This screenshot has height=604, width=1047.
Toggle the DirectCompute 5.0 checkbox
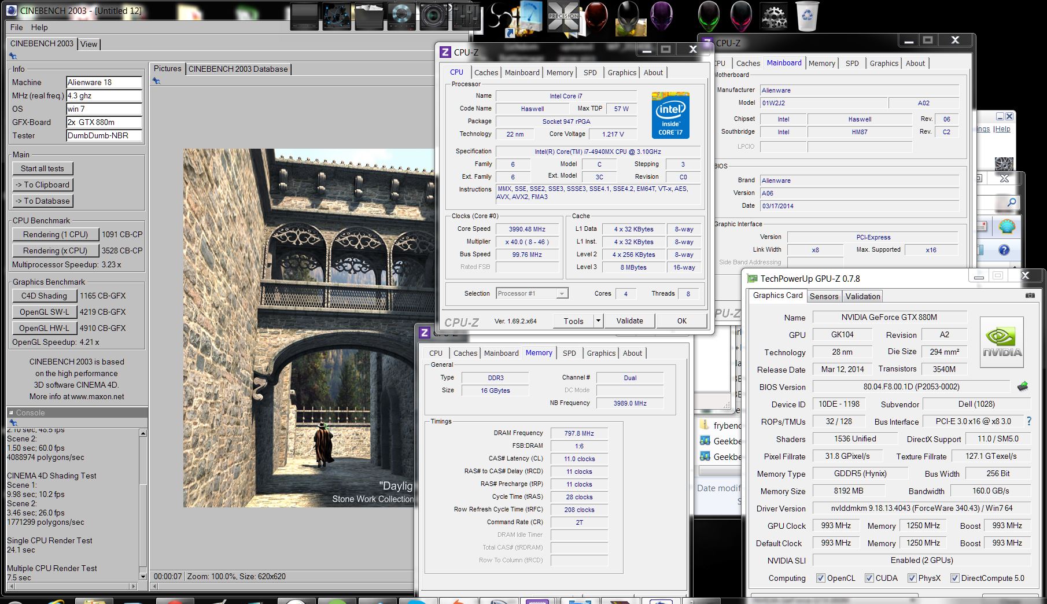click(x=954, y=578)
